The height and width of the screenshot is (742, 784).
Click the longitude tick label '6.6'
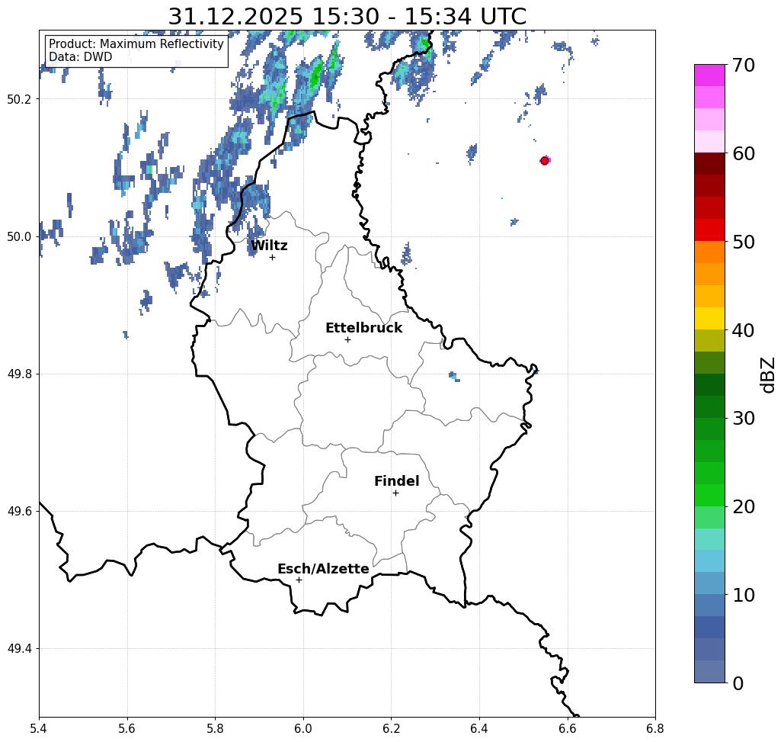[x=567, y=728]
